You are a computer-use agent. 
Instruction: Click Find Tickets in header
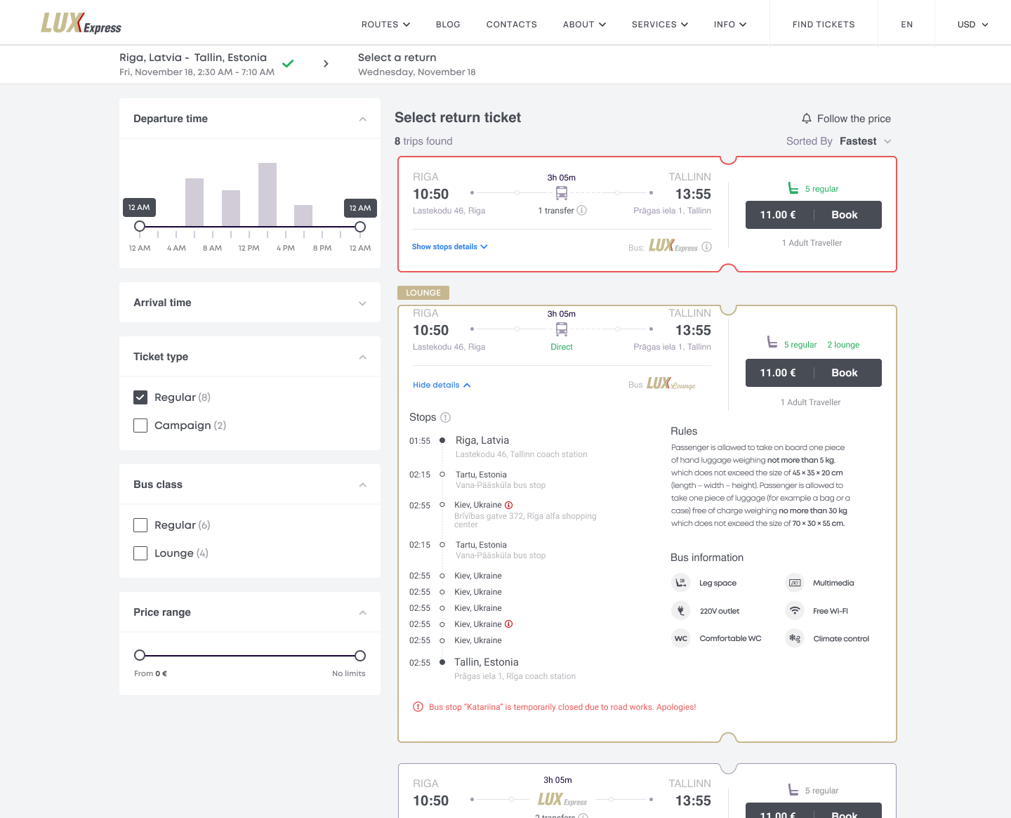tap(824, 25)
